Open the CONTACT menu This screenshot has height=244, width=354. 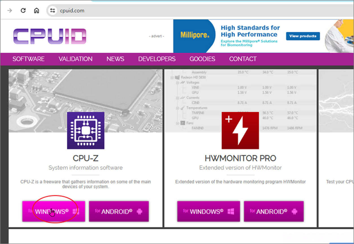[x=243, y=59]
